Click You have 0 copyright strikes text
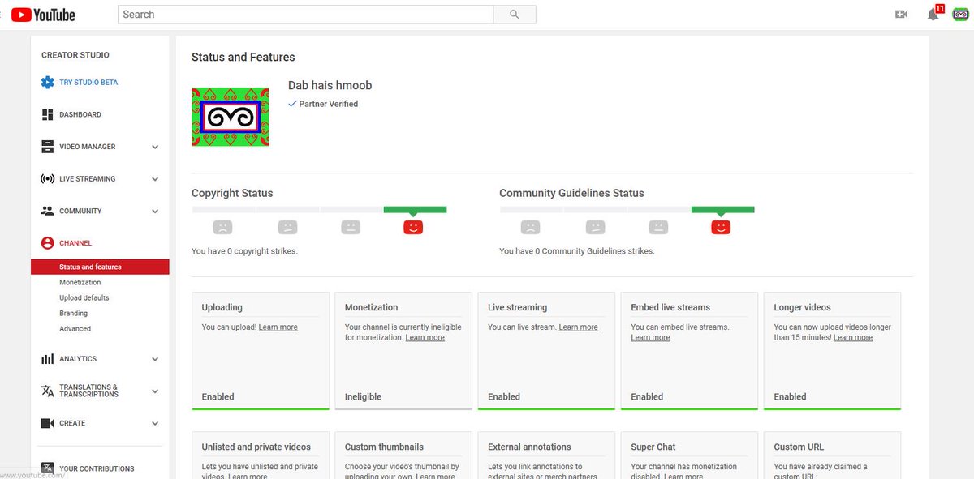 pyautogui.click(x=244, y=251)
